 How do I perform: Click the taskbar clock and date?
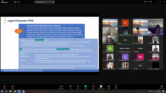pos(158,91)
